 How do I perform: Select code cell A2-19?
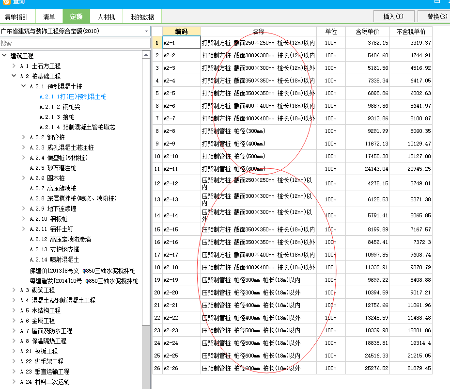181,280
